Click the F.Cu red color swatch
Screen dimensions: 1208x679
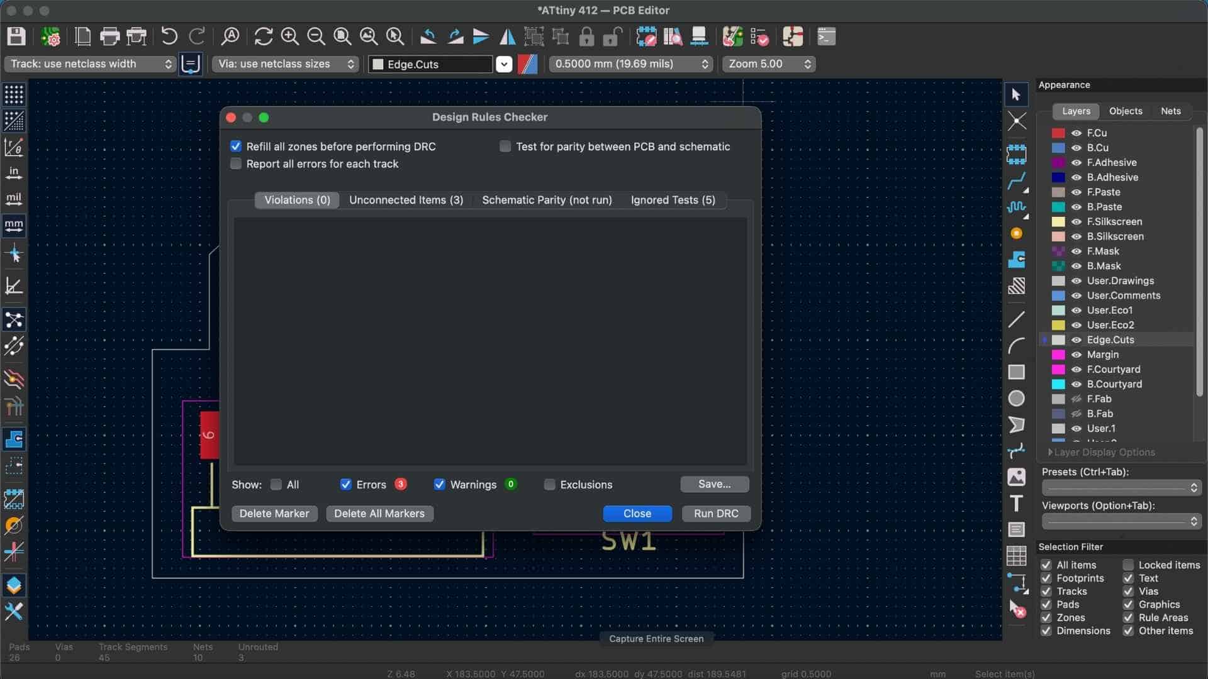[x=1058, y=133]
